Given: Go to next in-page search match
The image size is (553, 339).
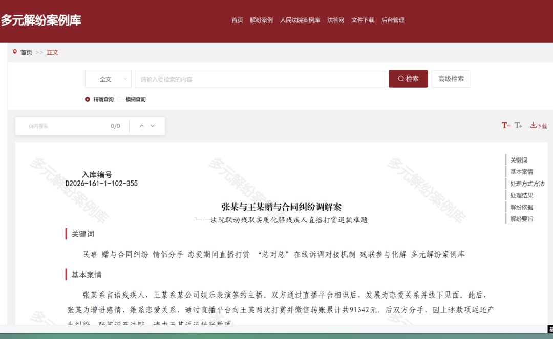Looking at the screenshot, I should pos(153,126).
